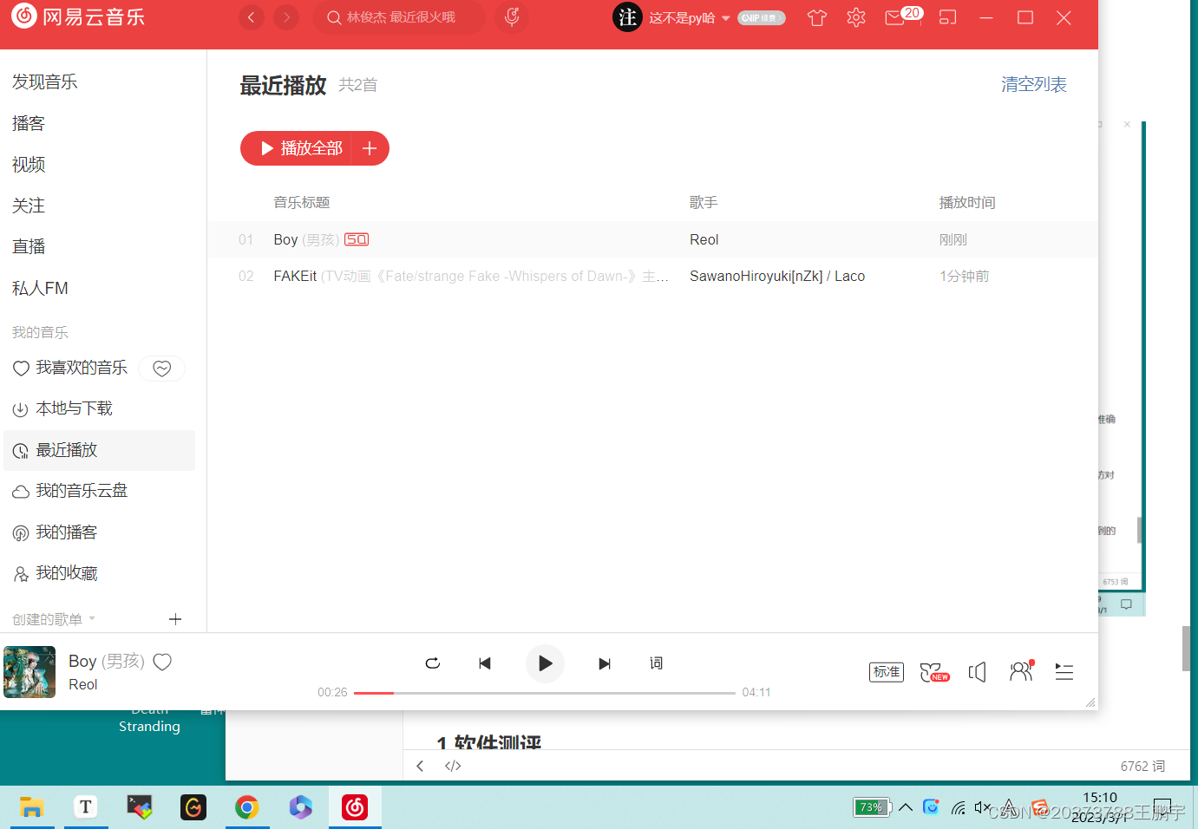The height and width of the screenshot is (829, 1198).
Task: Click the code view icon in background editor
Action: pos(453,766)
